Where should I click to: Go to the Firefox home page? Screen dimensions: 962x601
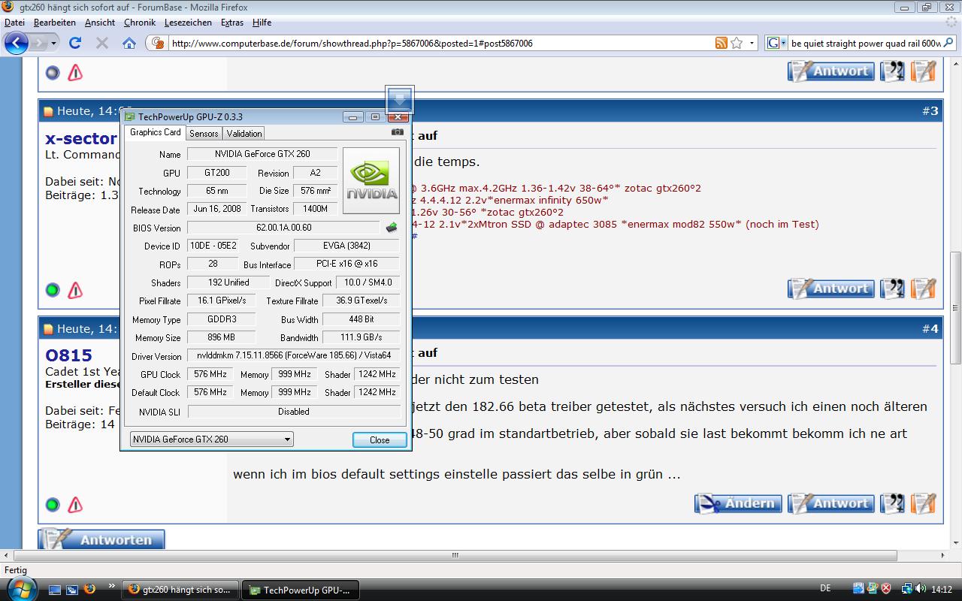pos(129,43)
